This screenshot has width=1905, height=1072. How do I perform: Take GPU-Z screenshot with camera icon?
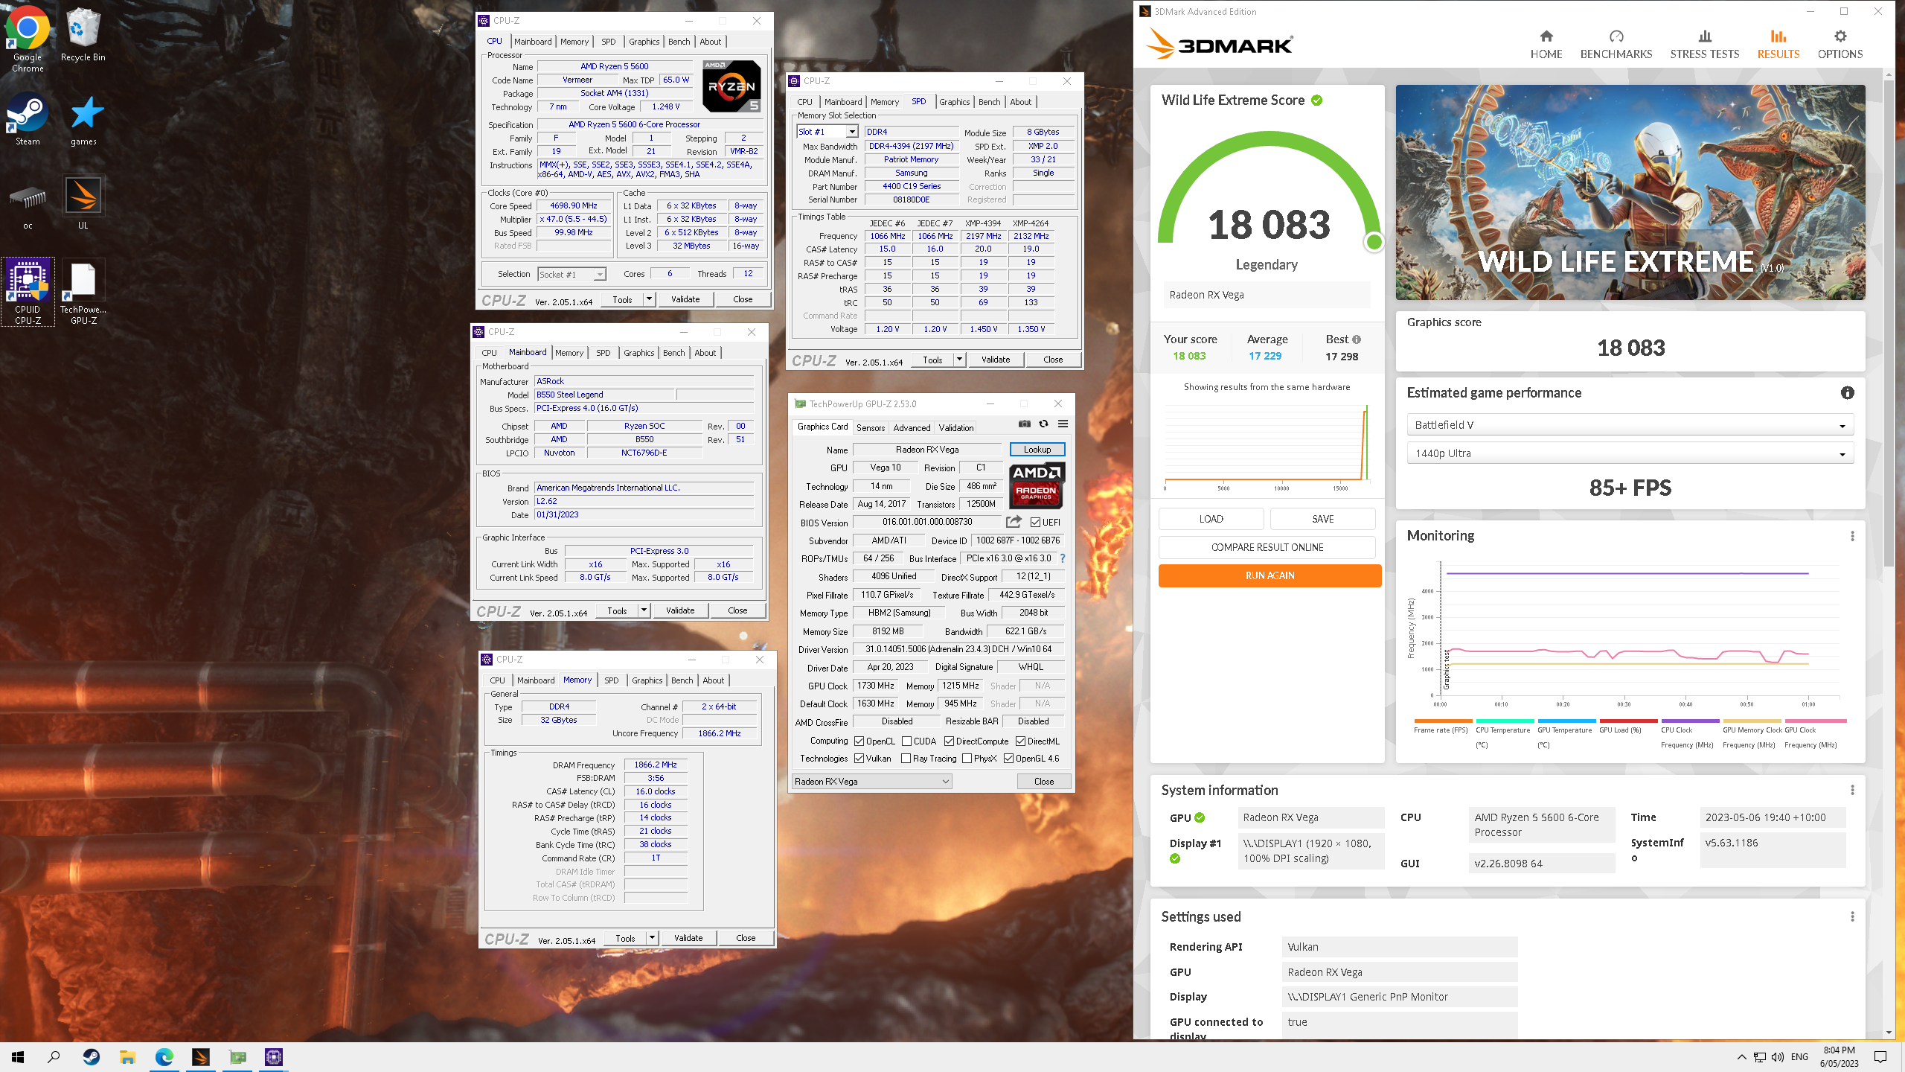(1025, 424)
